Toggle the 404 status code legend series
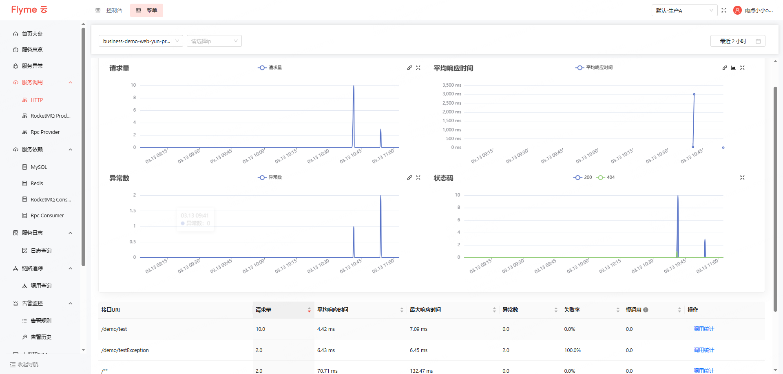783x374 pixels. (606, 177)
